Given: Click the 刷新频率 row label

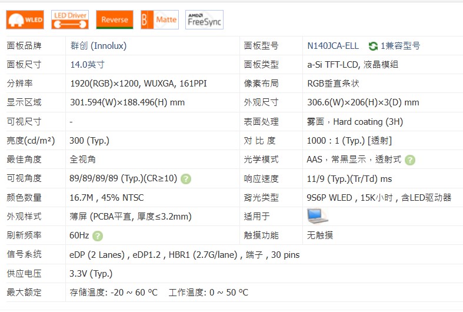Looking at the screenshot, I should [24, 235].
